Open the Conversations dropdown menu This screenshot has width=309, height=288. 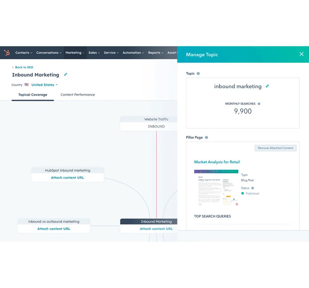click(49, 52)
